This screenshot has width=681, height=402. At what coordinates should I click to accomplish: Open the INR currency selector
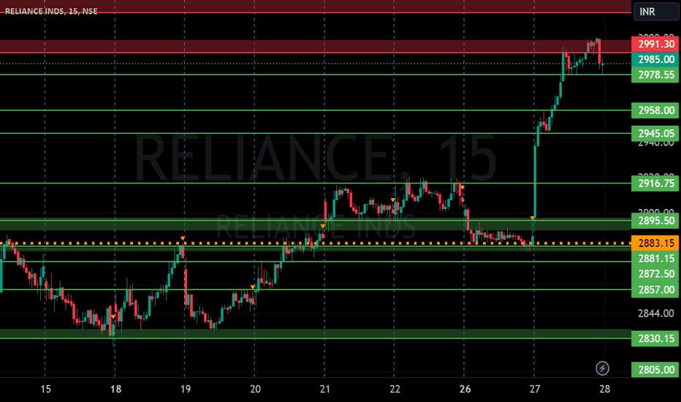pos(656,11)
